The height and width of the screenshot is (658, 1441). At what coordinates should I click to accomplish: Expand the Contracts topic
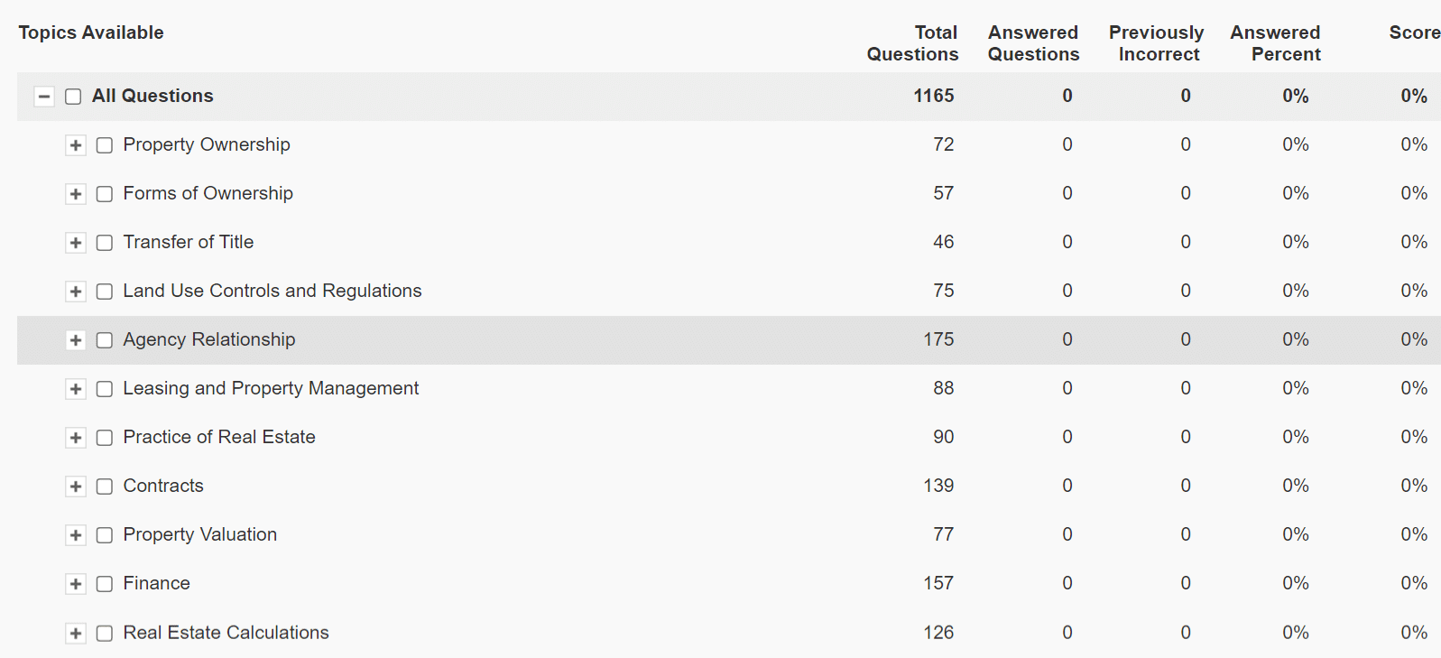[x=76, y=487]
